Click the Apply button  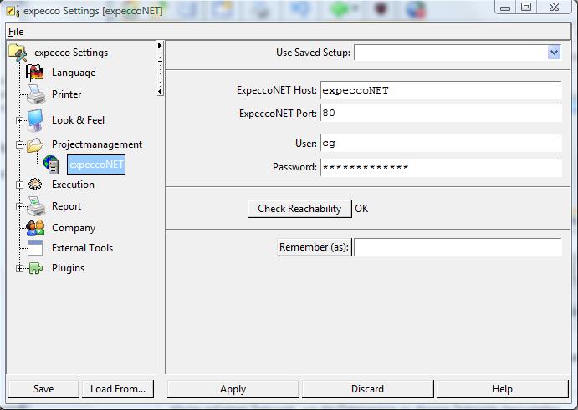coord(233,389)
